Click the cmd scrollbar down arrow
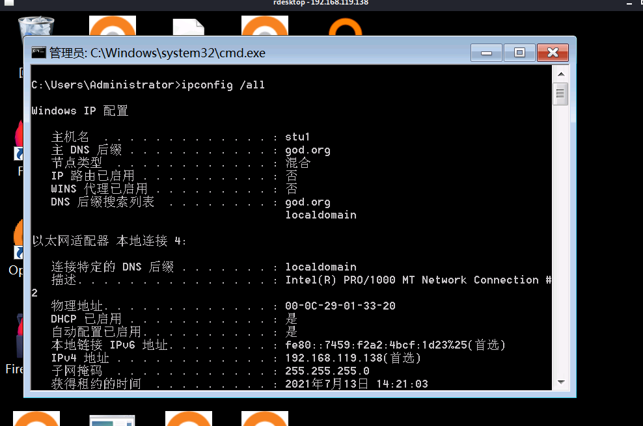This screenshot has height=426, width=643. pyautogui.click(x=561, y=382)
